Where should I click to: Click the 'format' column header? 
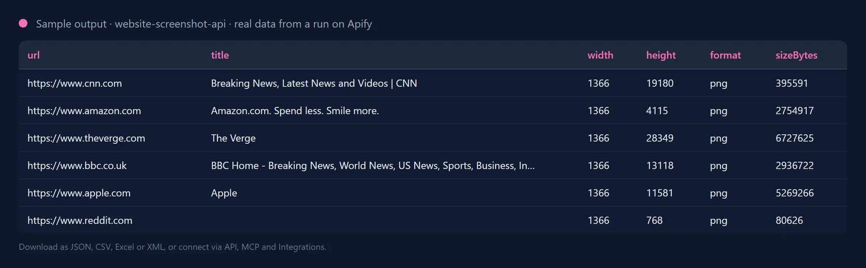726,55
